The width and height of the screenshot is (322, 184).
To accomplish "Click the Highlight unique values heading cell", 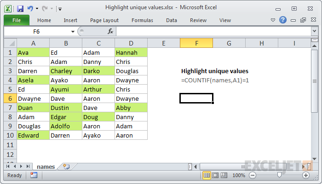I will (x=215, y=71).
